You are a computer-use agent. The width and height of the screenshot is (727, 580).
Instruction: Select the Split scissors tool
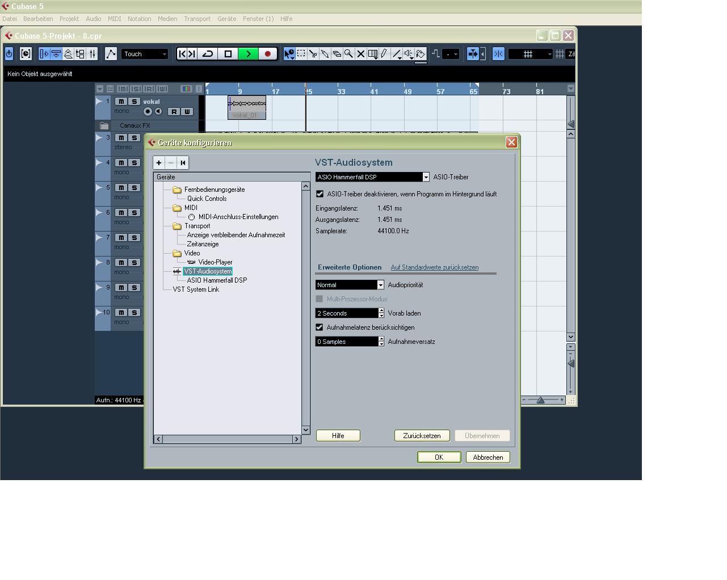tap(313, 54)
